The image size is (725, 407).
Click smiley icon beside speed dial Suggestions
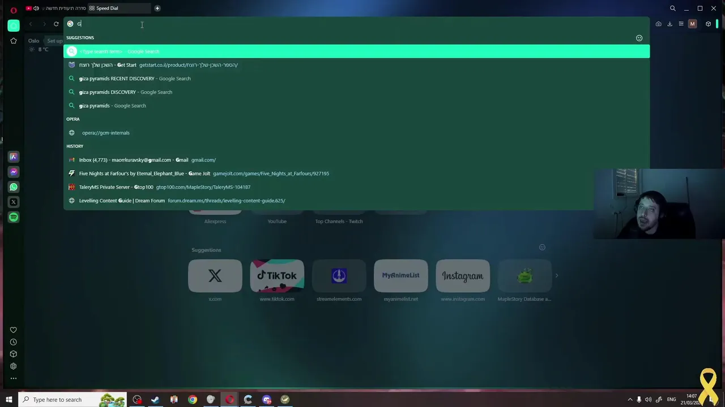542,247
